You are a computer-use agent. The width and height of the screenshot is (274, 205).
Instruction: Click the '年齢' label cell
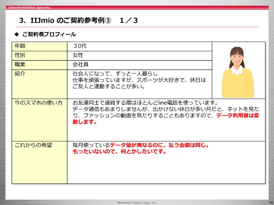39,46
